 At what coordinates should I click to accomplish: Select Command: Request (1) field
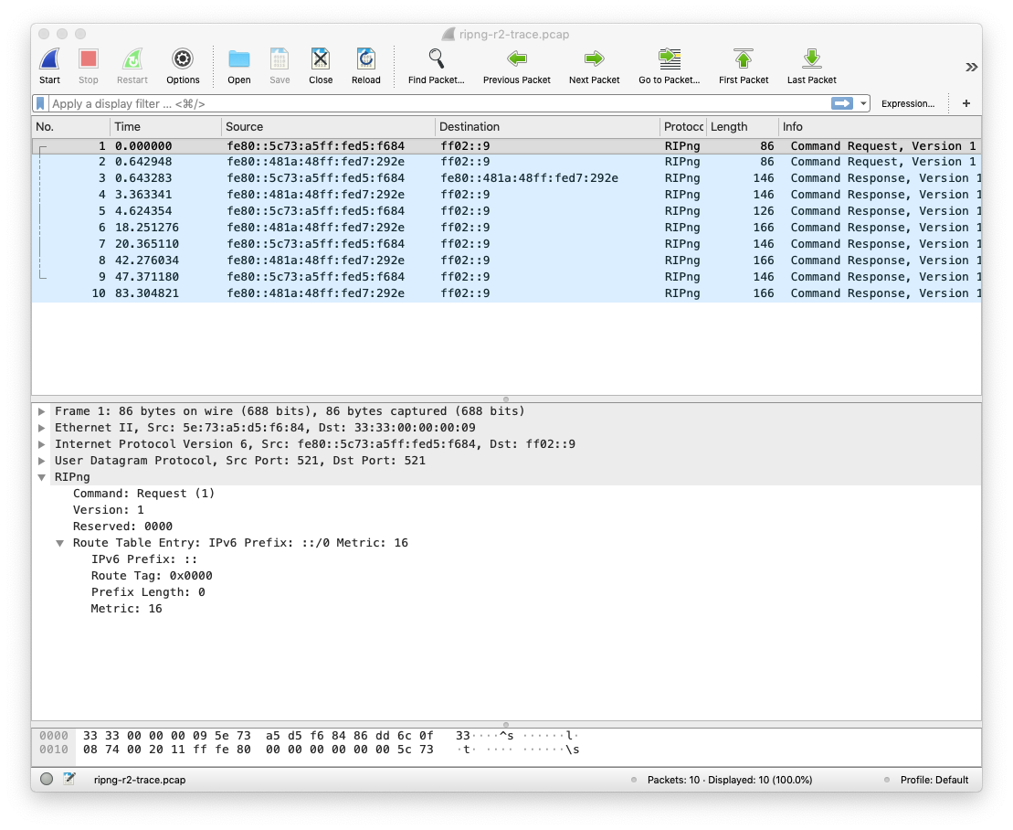pyautogui.click(x=143, y=494)
